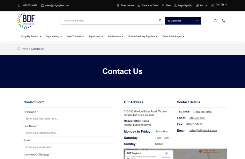Expand Sublimation menu

[x=115, y=37]
